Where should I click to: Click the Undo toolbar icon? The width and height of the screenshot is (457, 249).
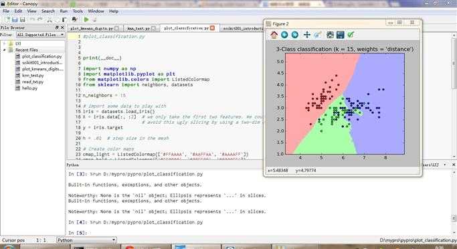(32, 19)
